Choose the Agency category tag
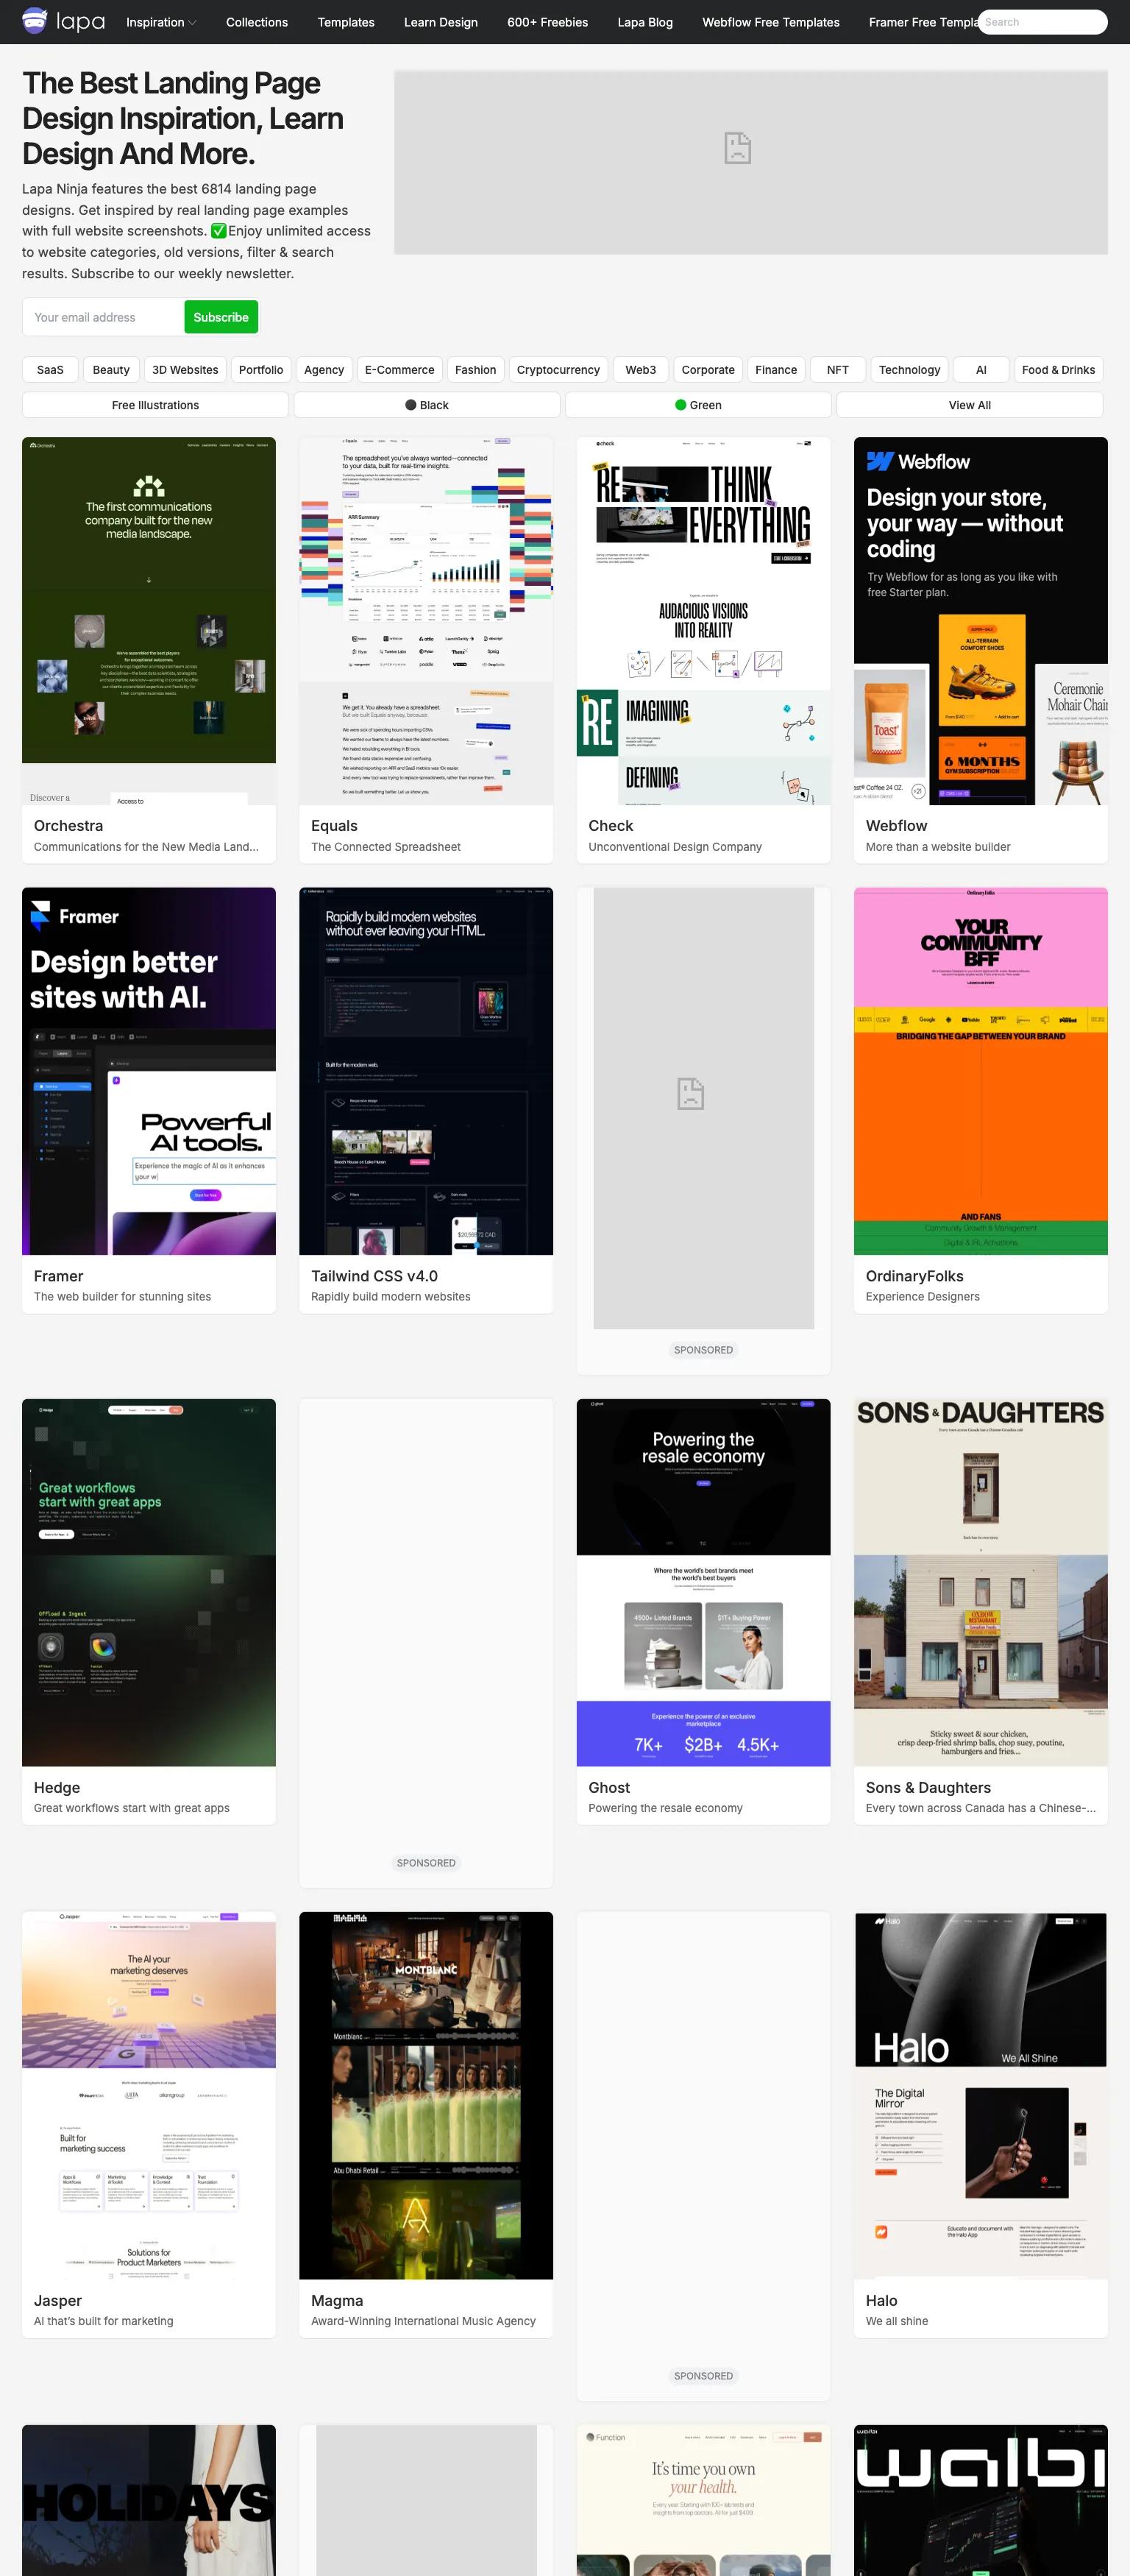 coord(324,370)
